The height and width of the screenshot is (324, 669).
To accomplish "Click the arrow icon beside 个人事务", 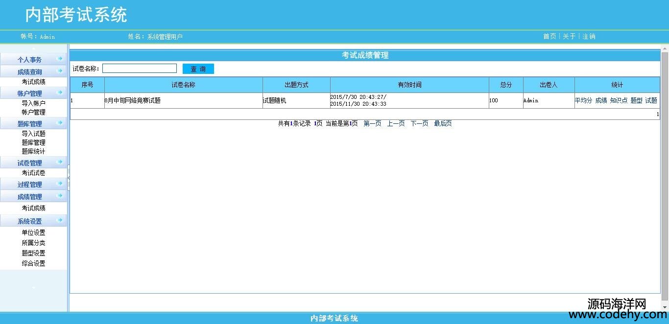I will pyautogui.click(x=60, y=59).
